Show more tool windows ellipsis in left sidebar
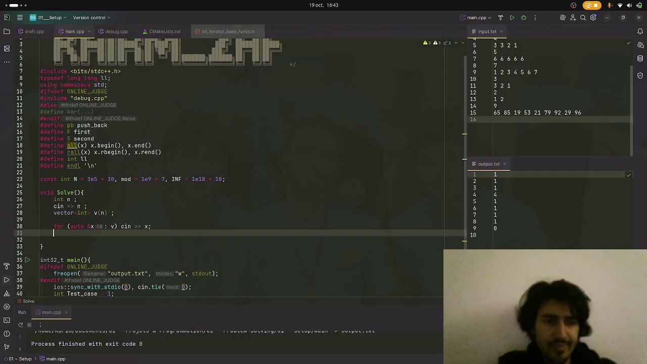The image size is (647, 364). 7,62
